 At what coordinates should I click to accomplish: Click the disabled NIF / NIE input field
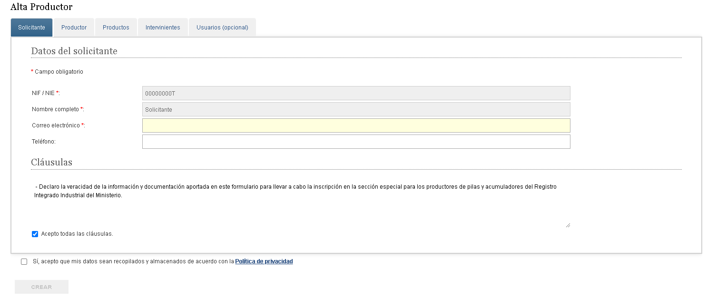(356, 93)
